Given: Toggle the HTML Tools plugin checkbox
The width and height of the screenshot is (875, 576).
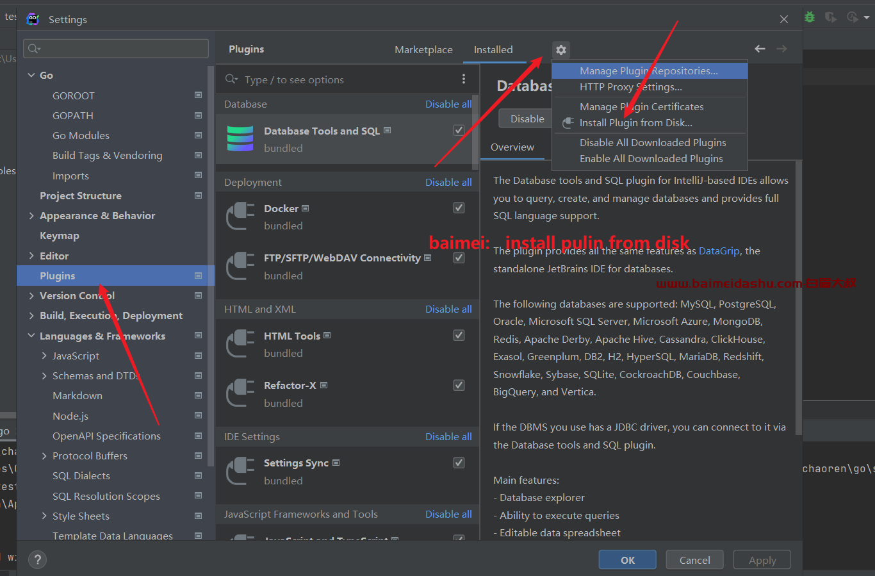Looking at the screenshot, I should tap(459, 335).
